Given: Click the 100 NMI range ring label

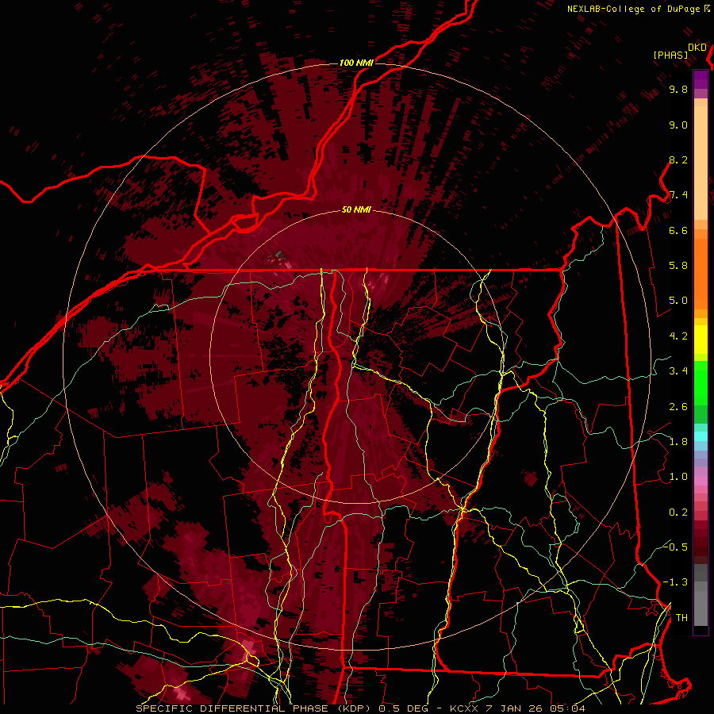Looking at the screenshot, I should pyautogui.click(x=356, y=63).
